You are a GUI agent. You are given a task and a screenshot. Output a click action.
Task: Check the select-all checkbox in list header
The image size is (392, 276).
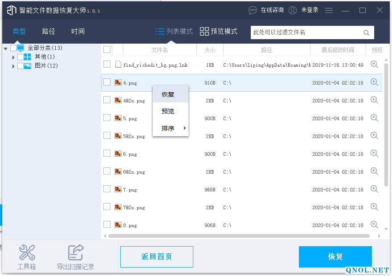tap(106, 50)
